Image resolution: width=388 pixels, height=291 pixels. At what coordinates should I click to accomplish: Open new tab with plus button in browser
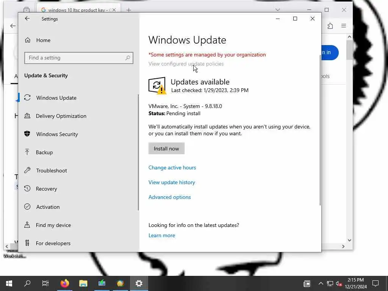(129, 10)
